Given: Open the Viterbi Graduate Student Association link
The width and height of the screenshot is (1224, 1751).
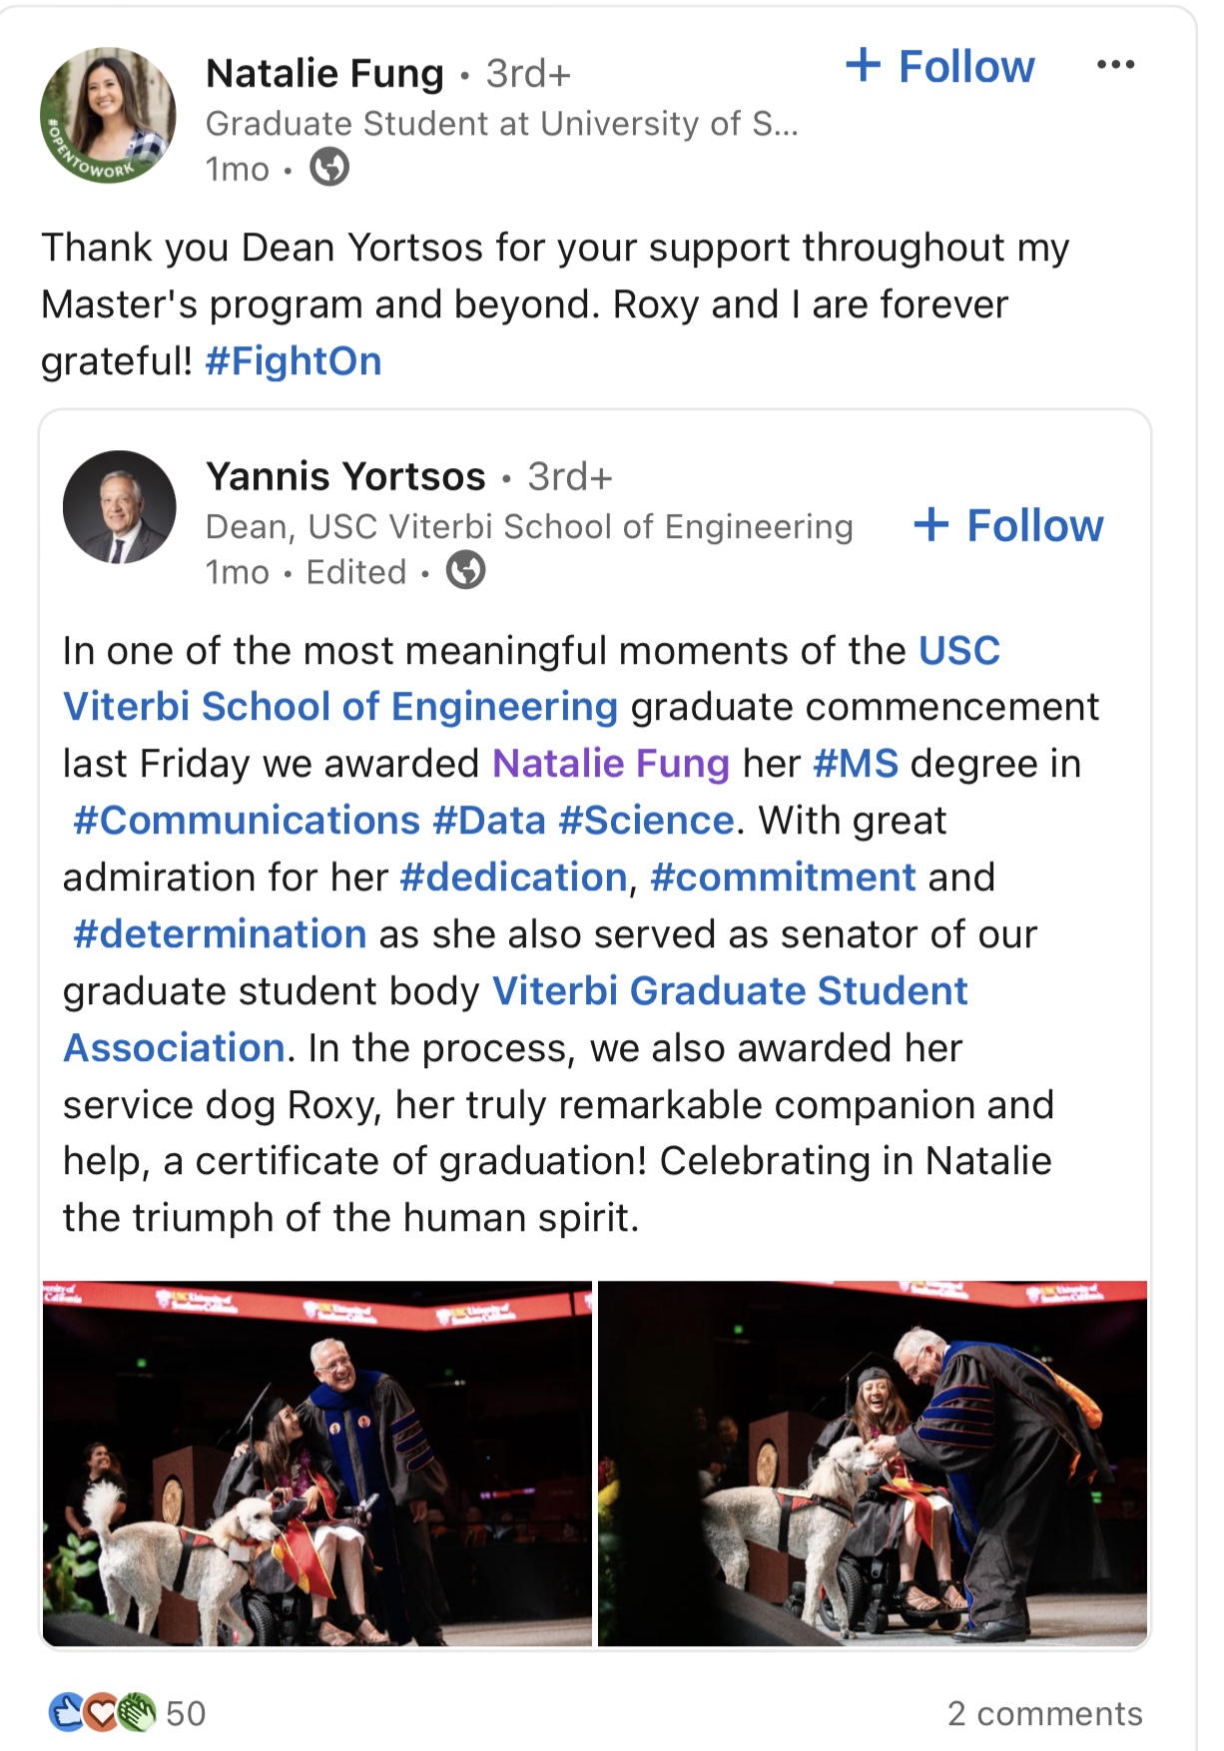Looking at the screenshot, I should tap(515, 1019).
